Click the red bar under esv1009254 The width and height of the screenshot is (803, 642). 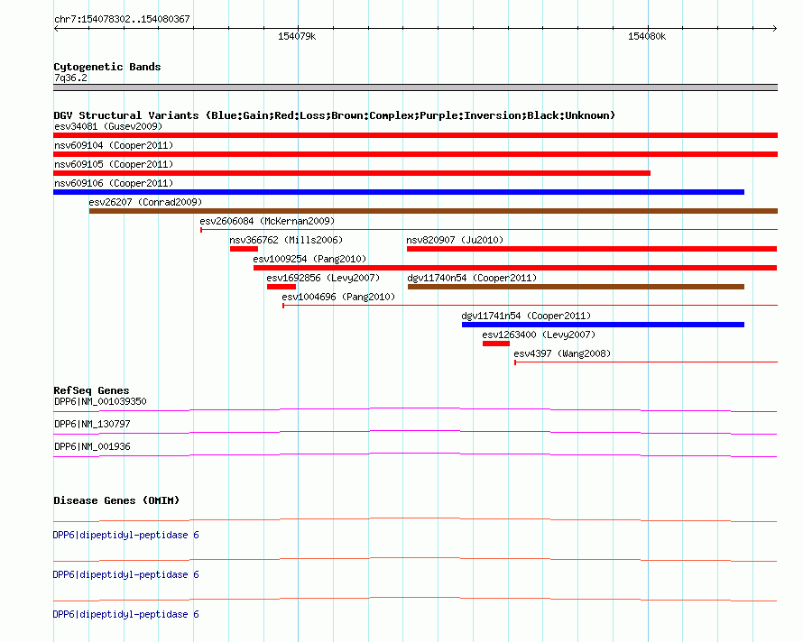coord(515,268)
